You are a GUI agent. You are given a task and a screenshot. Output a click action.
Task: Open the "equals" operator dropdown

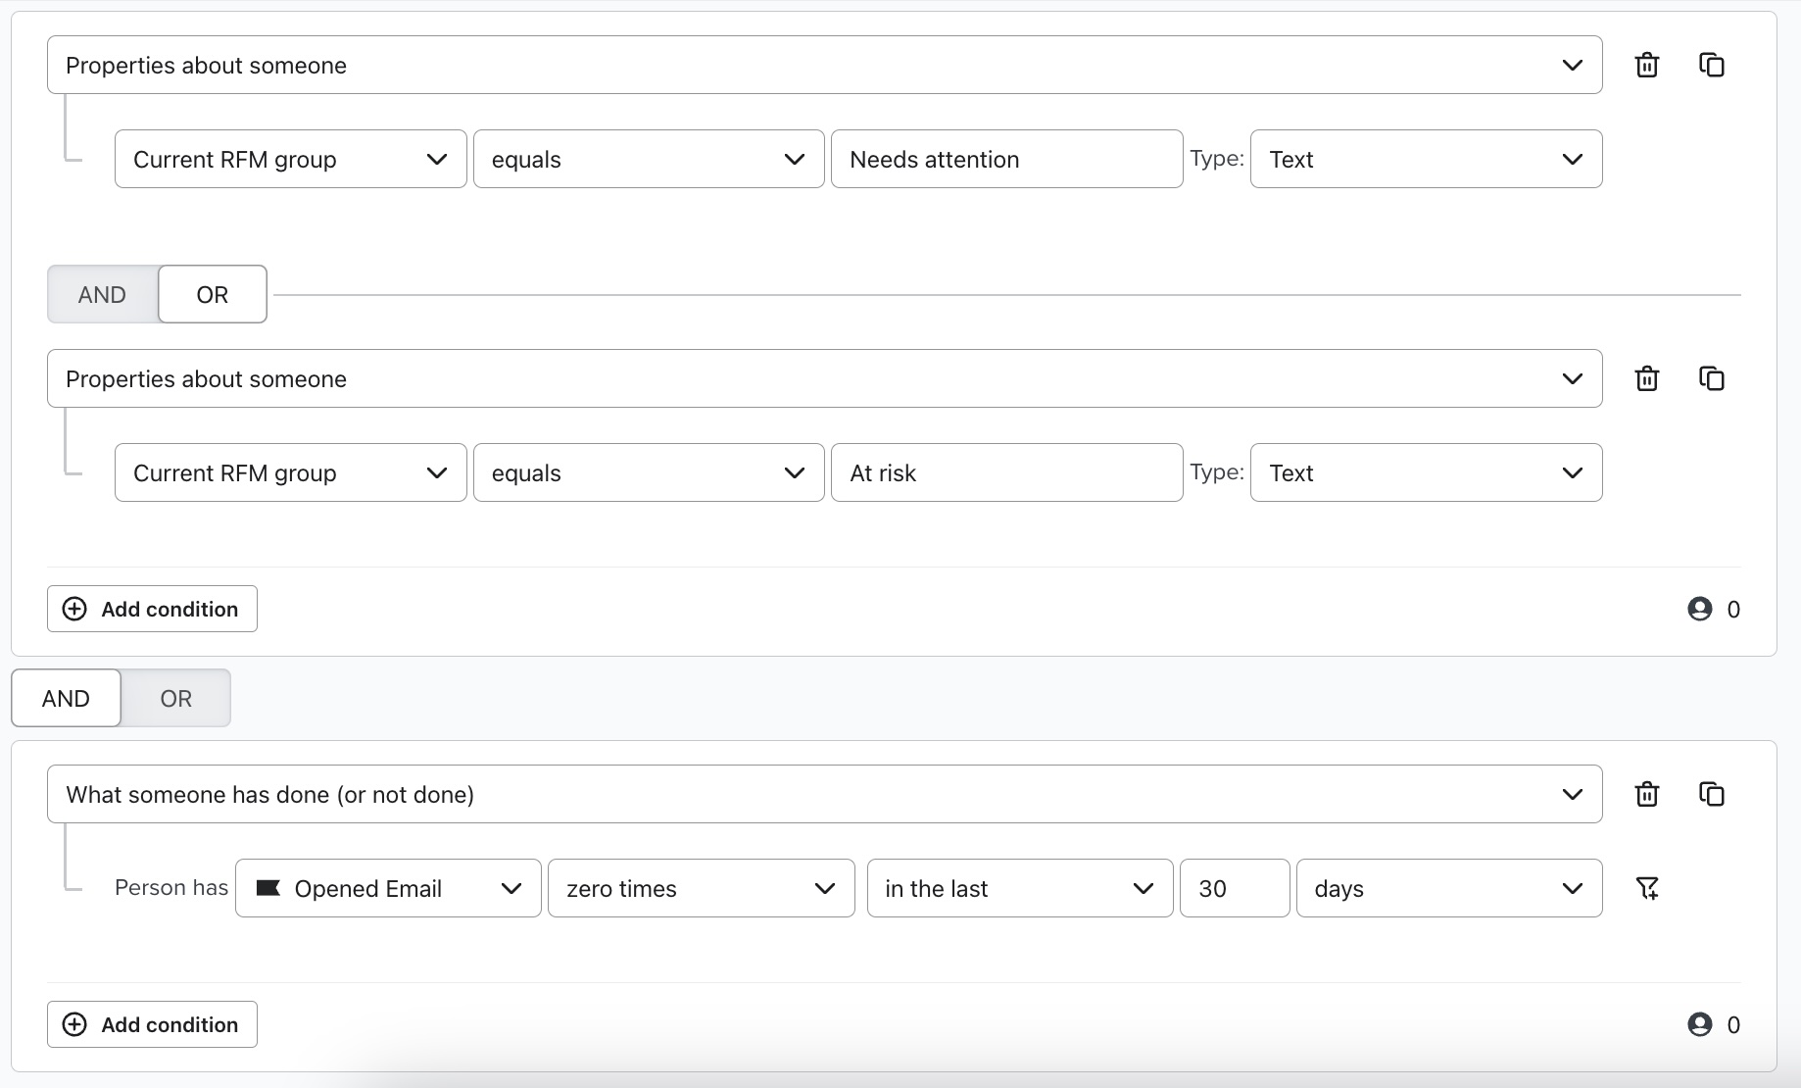[x=647, y=158]
